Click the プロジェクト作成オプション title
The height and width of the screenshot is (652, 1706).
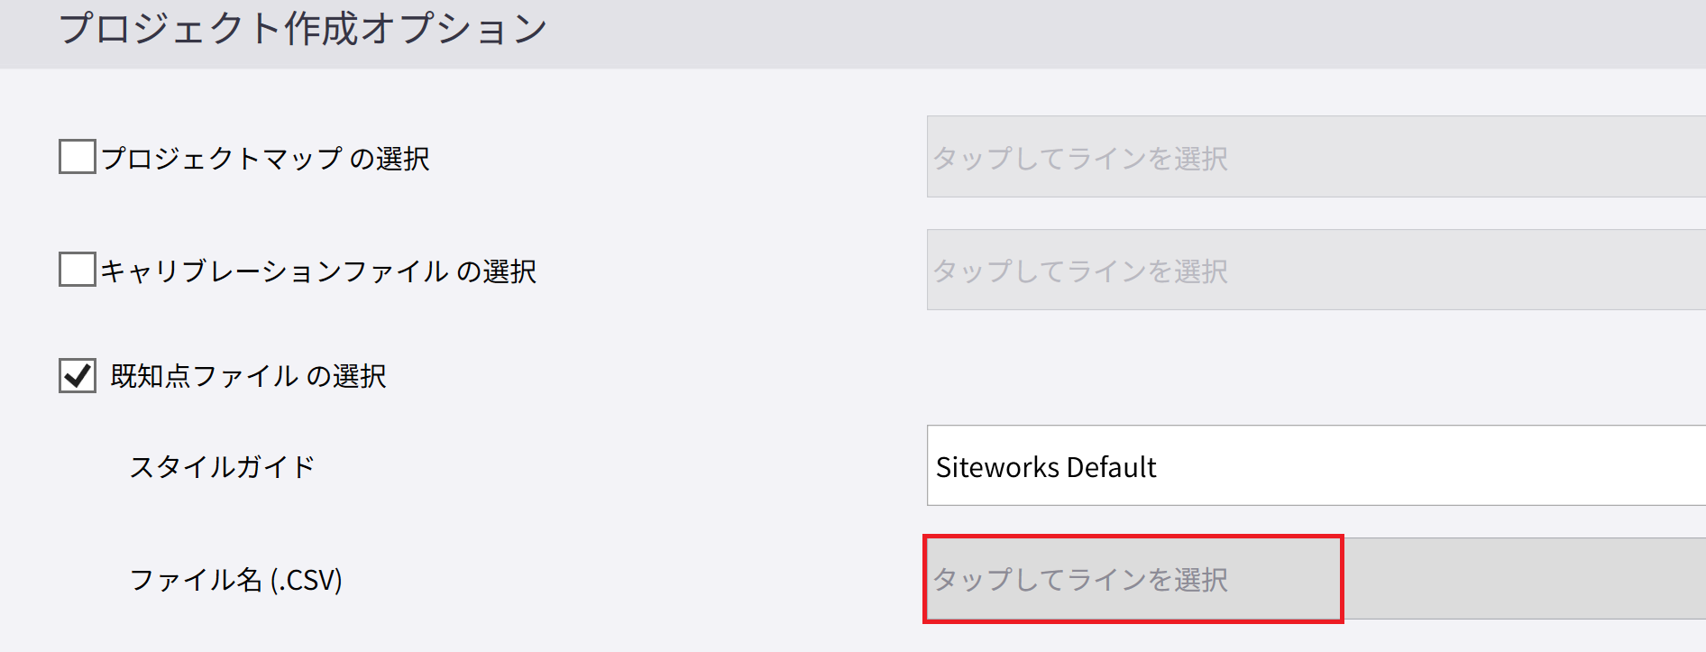point(303,29)
